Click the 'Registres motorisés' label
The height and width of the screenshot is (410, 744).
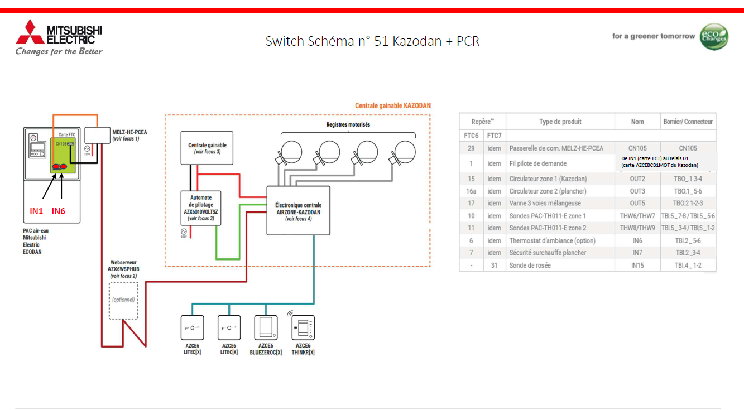click(348, 124)
